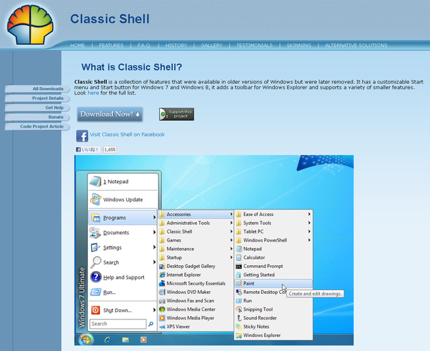This screenshot has height=351, width=430.
Task: Click the HOME navigation item
Action: [x=78, y=46]
